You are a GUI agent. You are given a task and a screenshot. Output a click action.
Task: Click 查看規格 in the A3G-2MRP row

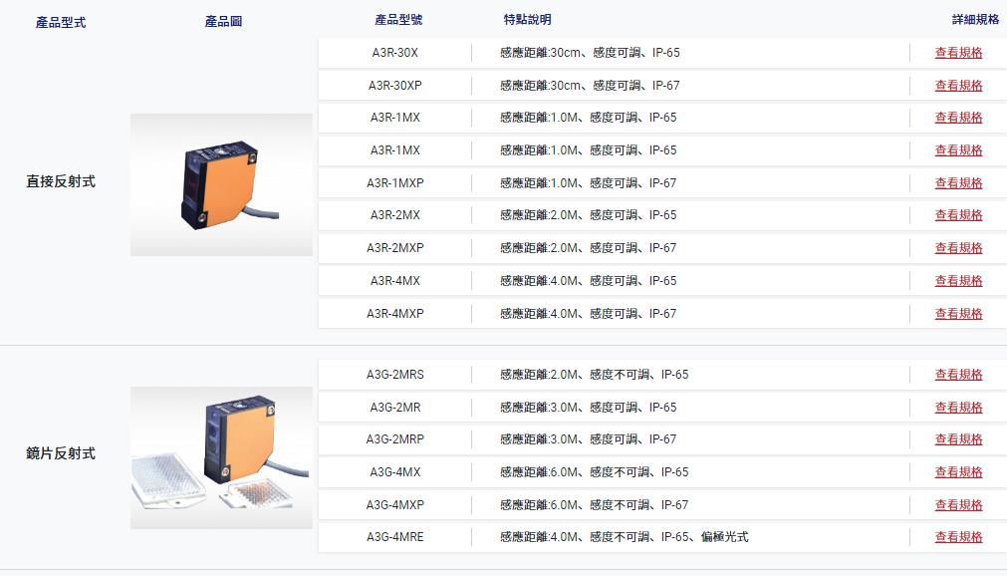click(958, 439)
